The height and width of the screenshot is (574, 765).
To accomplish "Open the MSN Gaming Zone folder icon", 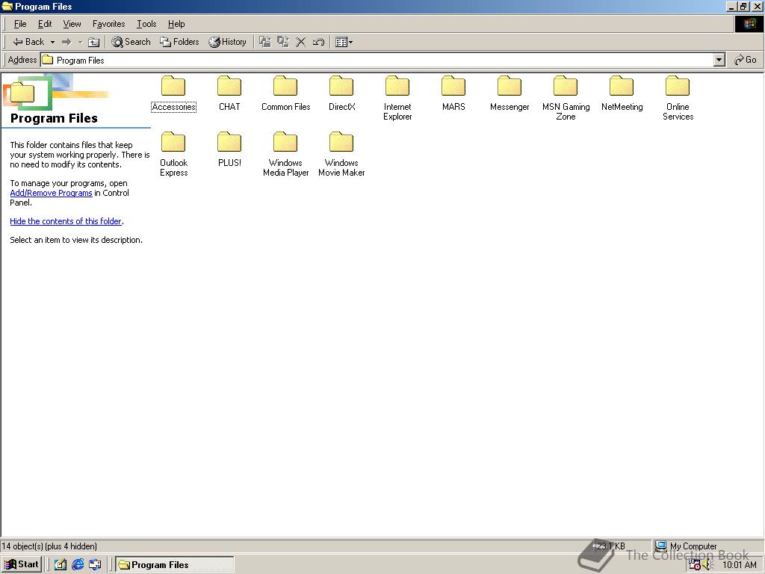I will pyautogui.click(x=566, y=87).
